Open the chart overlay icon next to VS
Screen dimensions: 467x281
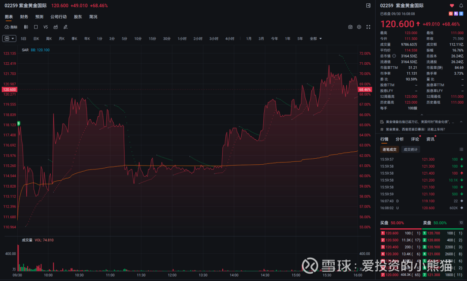point(55,27)
